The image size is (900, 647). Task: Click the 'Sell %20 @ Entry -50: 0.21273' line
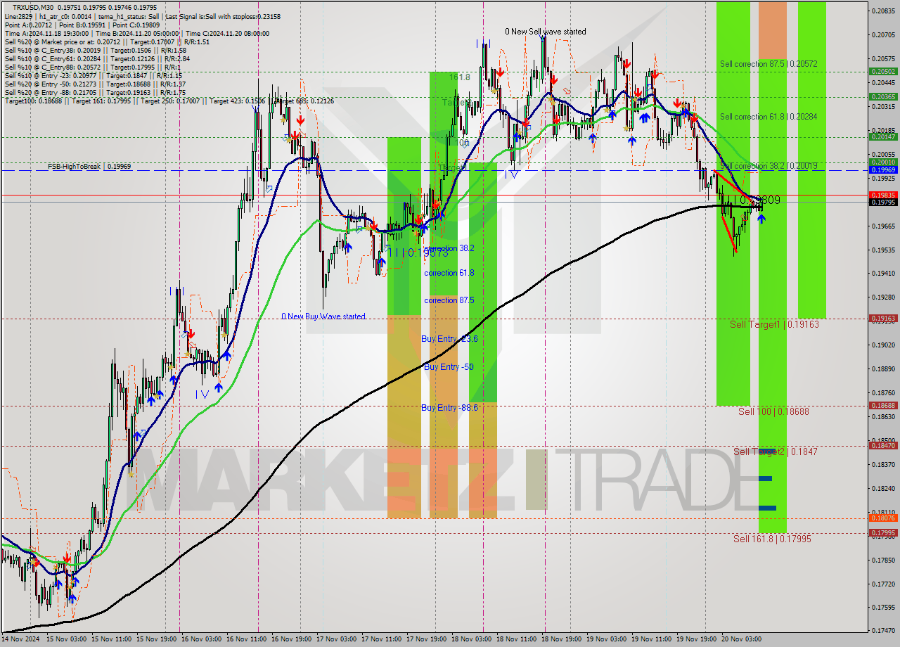pos(95,84)
